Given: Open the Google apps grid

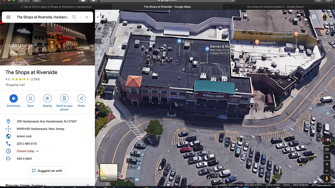Looking at the screenshot, I should tap(314, 17).
